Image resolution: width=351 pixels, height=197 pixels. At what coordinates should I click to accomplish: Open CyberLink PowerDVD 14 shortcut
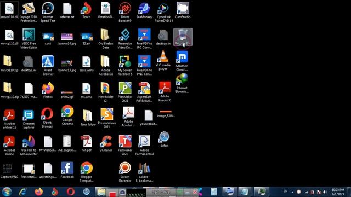[163, 12]
